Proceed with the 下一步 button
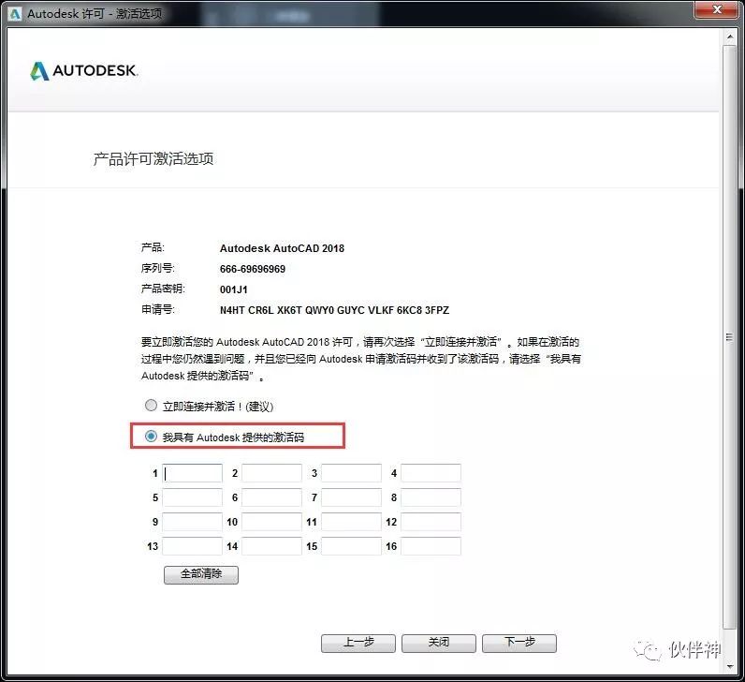 519,643
